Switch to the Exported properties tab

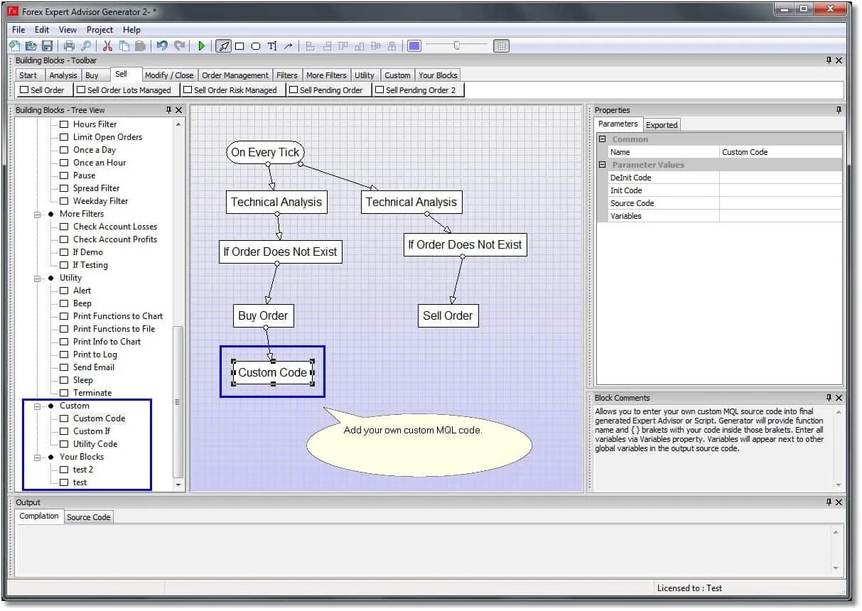pos(662,125)
